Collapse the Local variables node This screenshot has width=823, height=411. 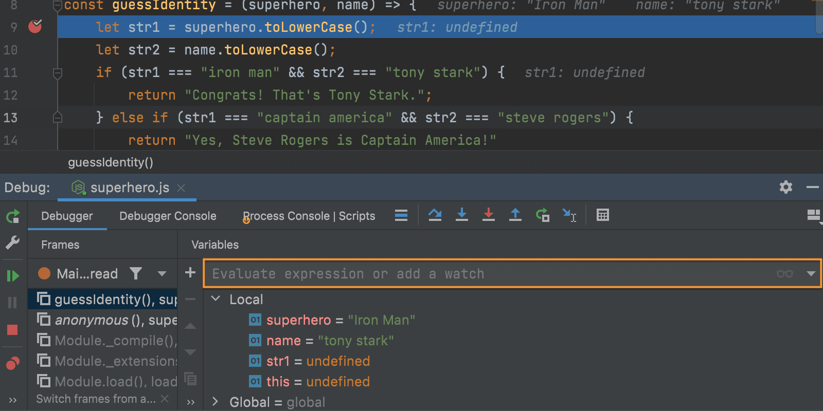[216, 298]
